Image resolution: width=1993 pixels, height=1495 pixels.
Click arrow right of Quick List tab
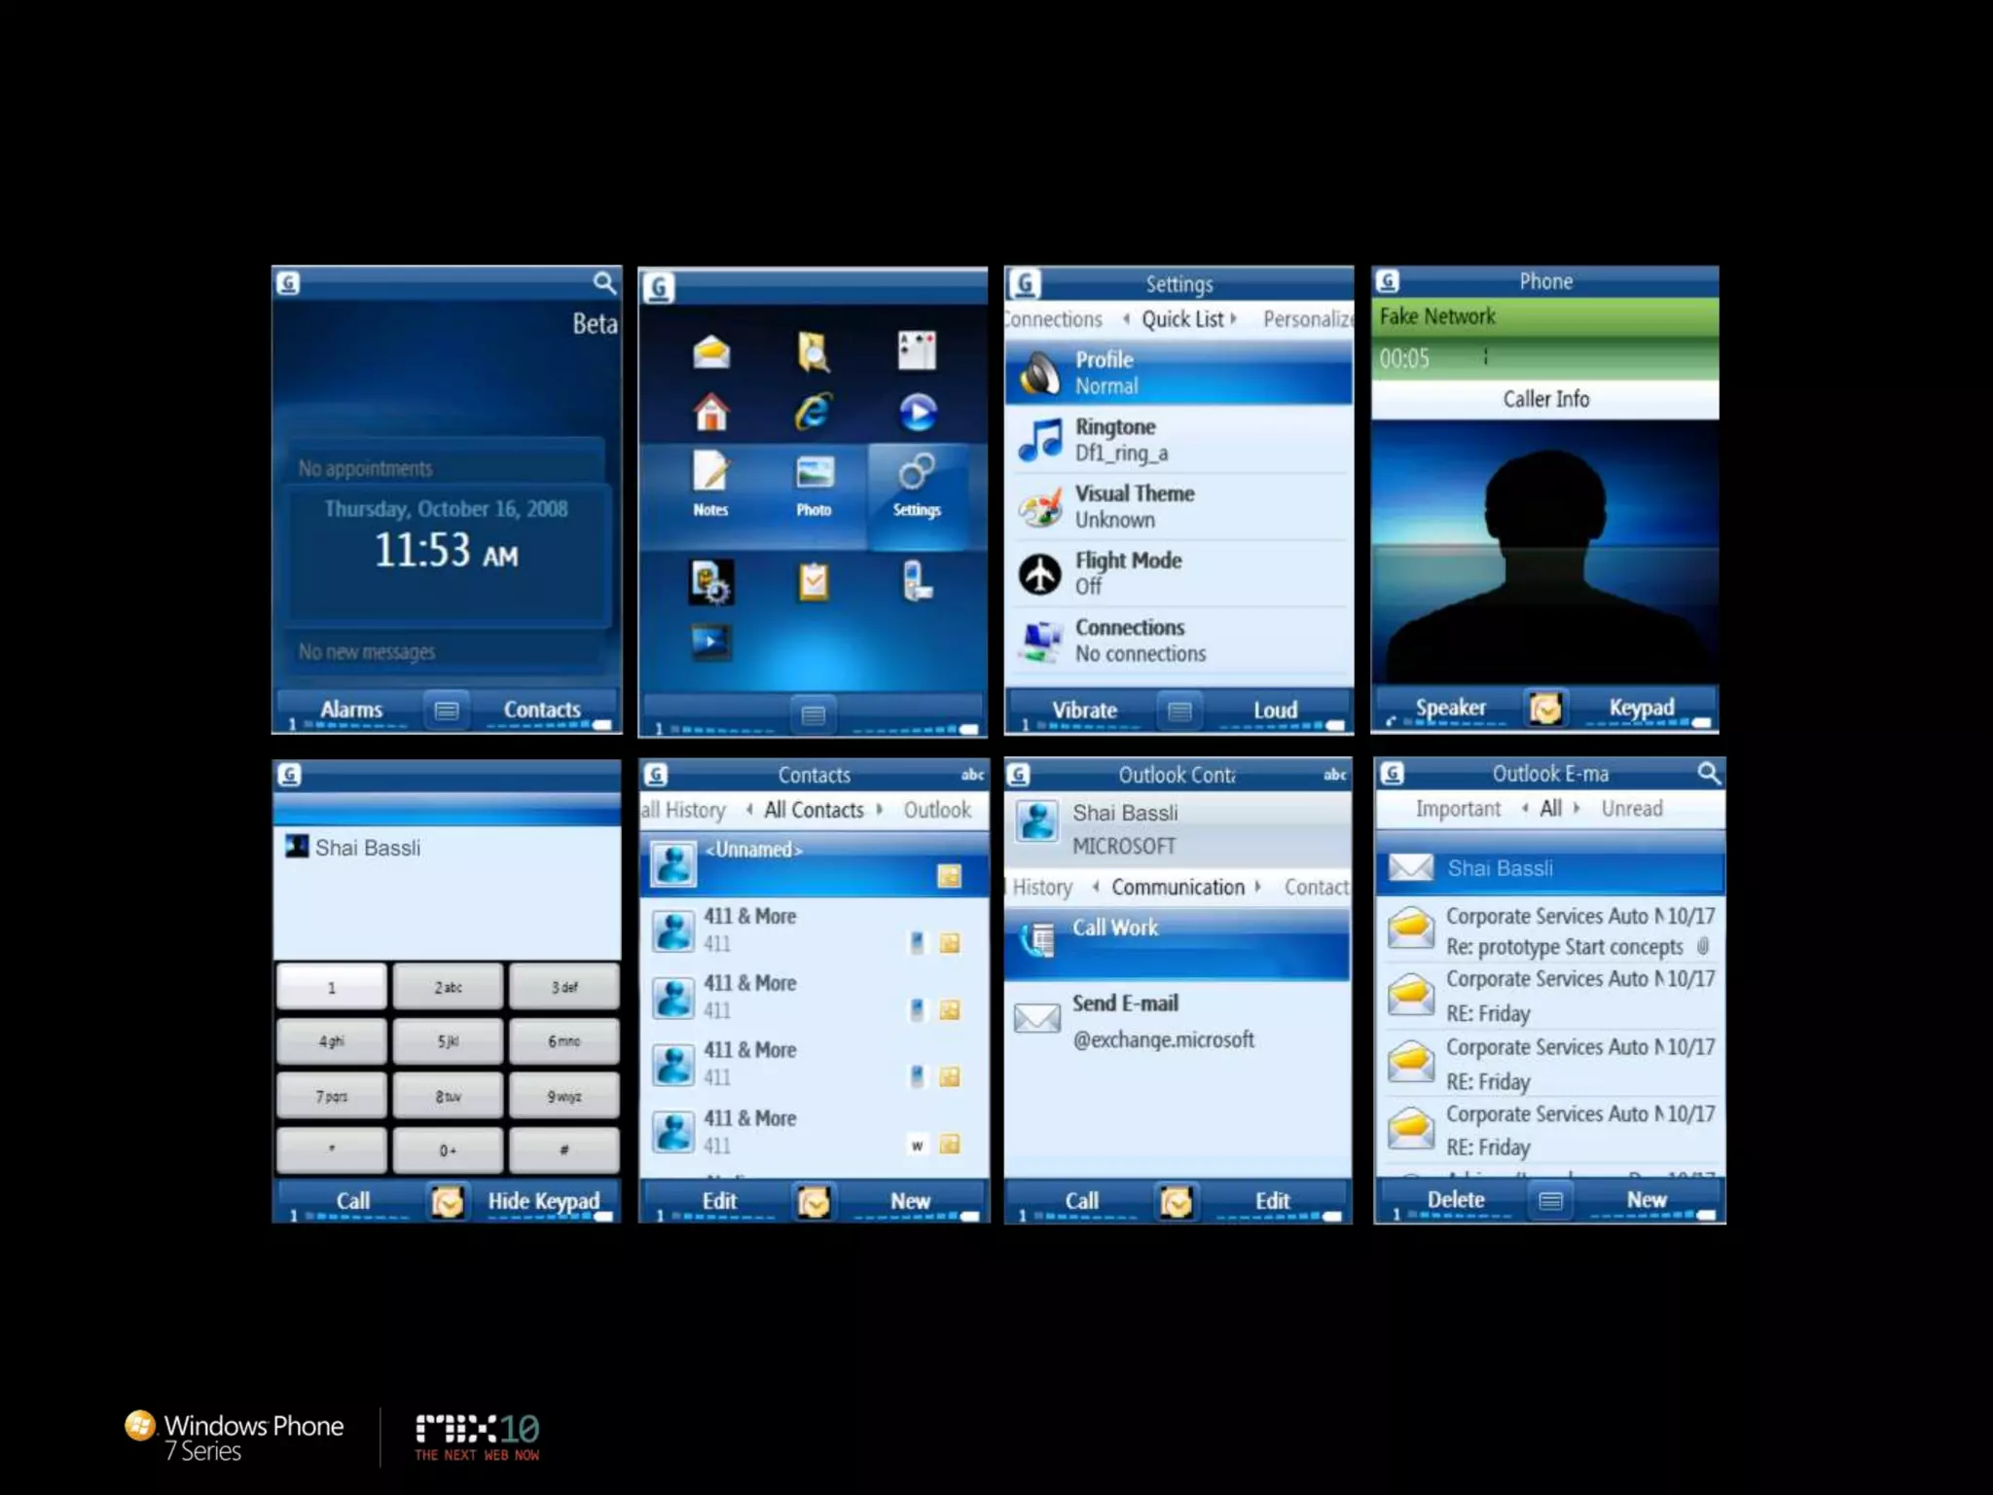pos(1233,319)
